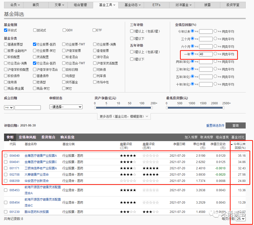The width and height of the screenshot is (254, 225).
Task: Click the 重置筛选条件 reset link
Action: (x=215, y=125)
